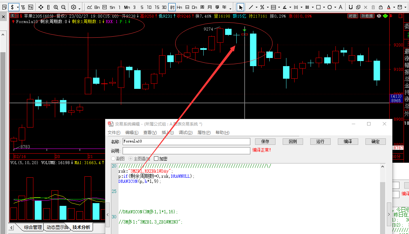Expand the settings gear dropdown arrow
Screen dimensions: 409x234
tap(79, 8)
